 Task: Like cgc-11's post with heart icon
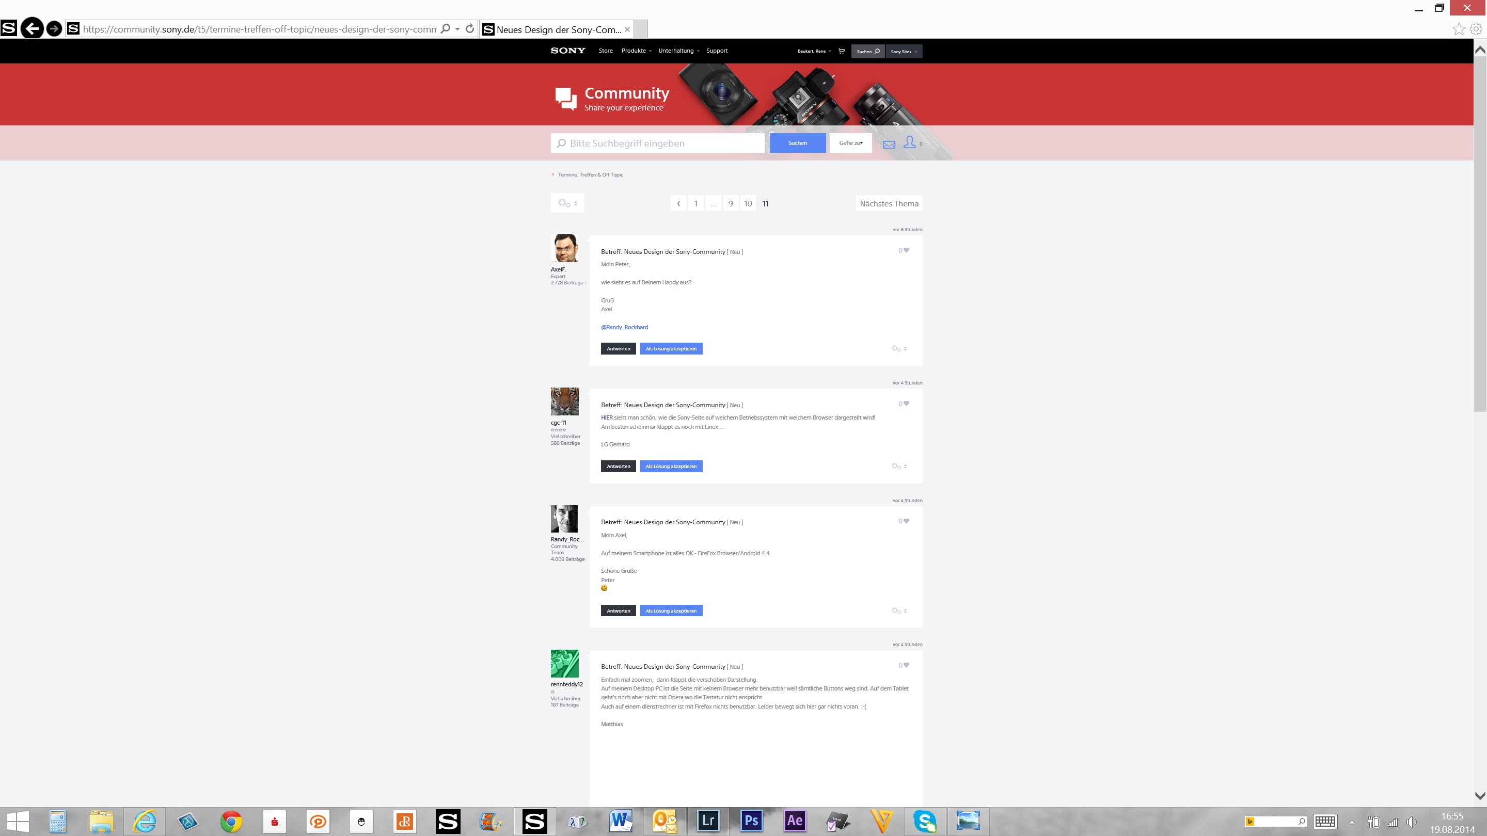tap(906, 403)
